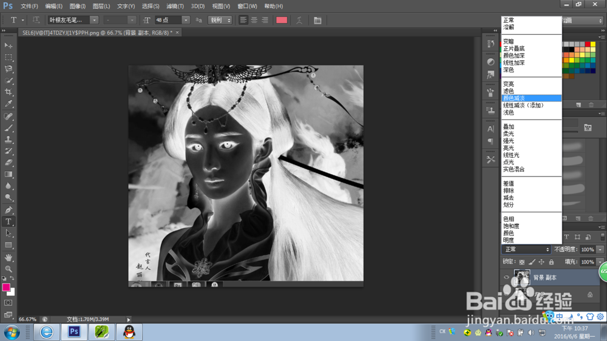The image size is (607, 341).
Task: Select the Dodge tool
Action: point(8,198)
